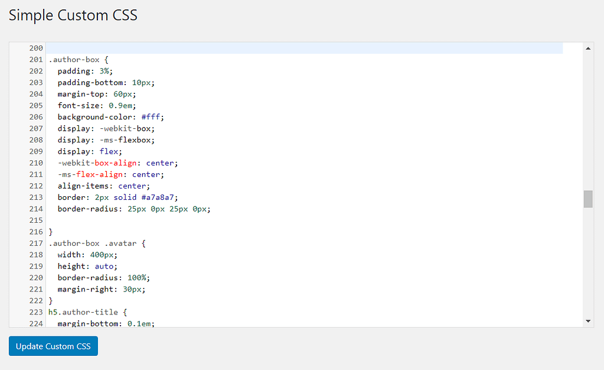Click the '#fff' color value
The image size is (604, 370).
pyautogui.click(x=151, y=117)
